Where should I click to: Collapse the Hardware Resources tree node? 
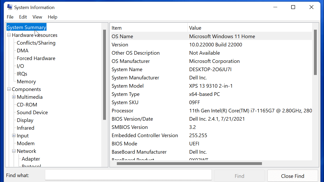point(9,35)
